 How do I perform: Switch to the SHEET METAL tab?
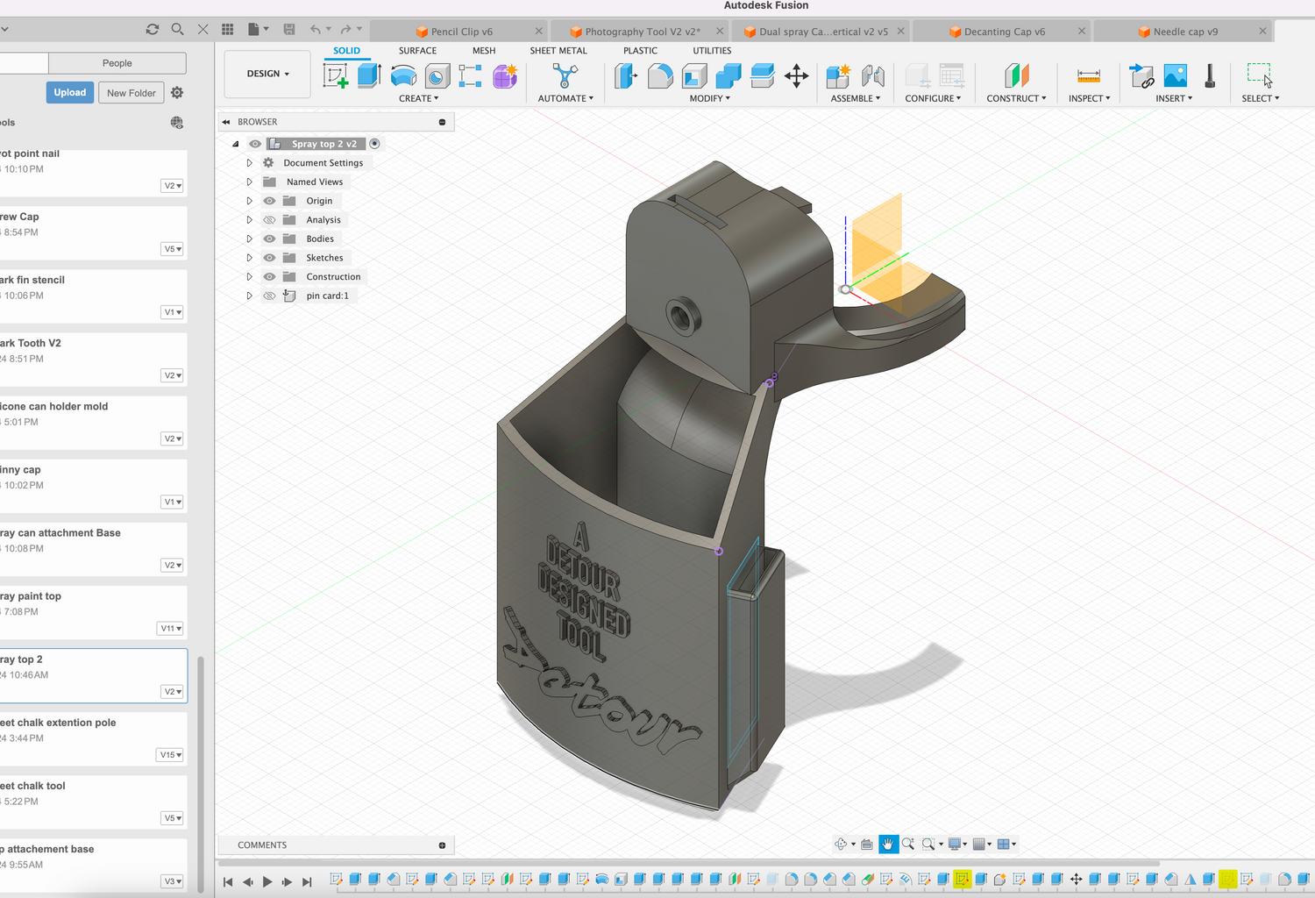[558, 51]
